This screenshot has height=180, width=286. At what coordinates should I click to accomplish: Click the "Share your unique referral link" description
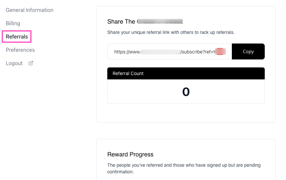pos(171,33)
